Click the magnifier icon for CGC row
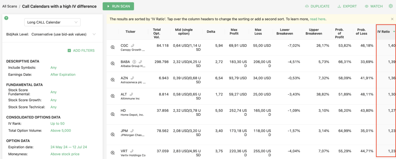Screen dimensions: 396x159 point(113,47)
